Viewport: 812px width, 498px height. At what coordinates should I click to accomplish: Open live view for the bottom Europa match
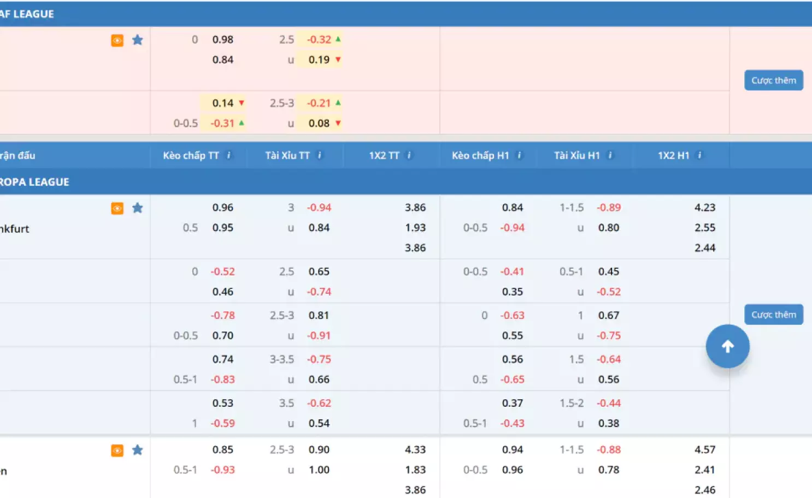[117, 450]
